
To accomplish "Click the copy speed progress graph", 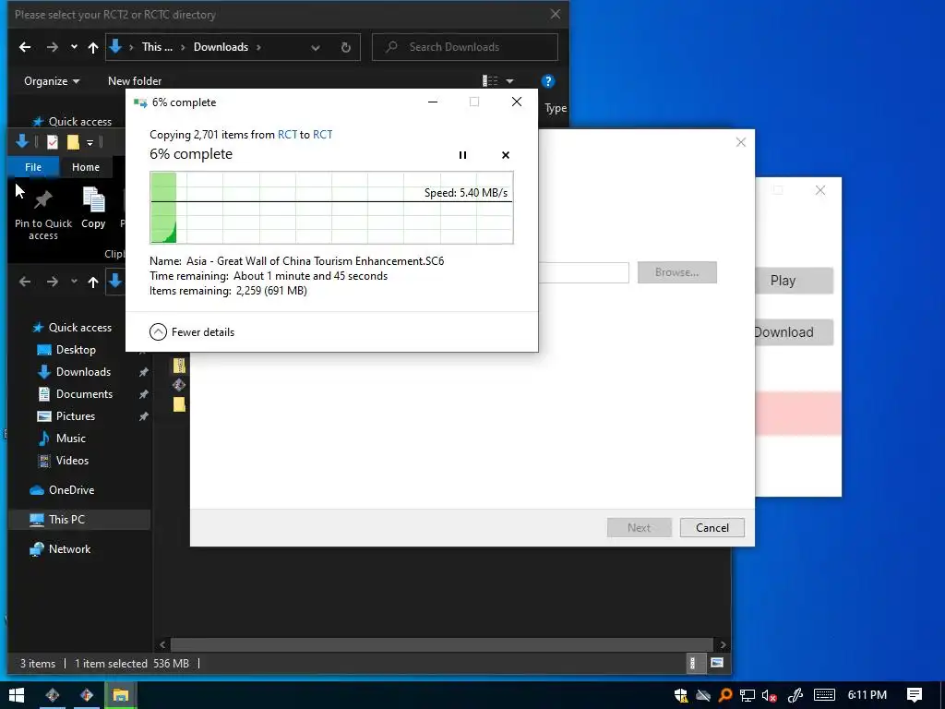I will pyautogui.click(x=331, y=208).
